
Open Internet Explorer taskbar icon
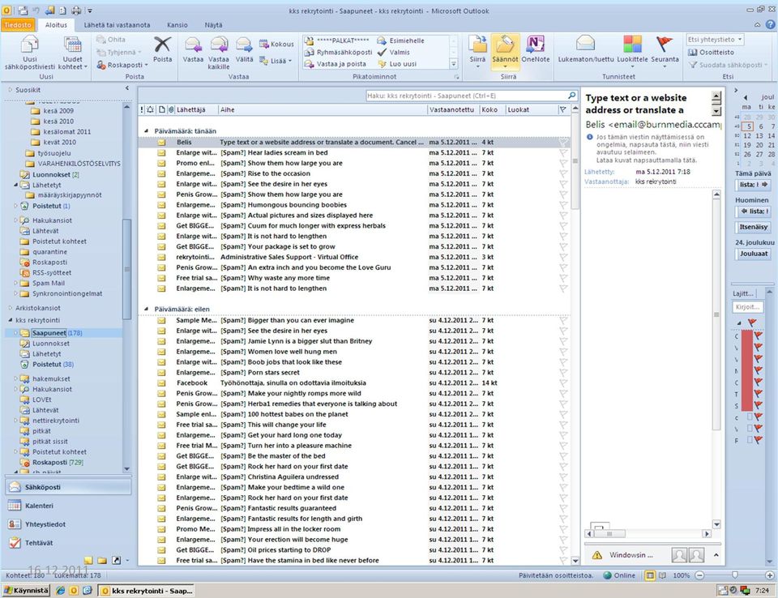(61, 591)
